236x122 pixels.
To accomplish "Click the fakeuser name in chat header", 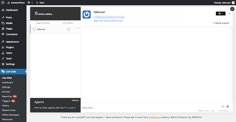I will [99, 12].
